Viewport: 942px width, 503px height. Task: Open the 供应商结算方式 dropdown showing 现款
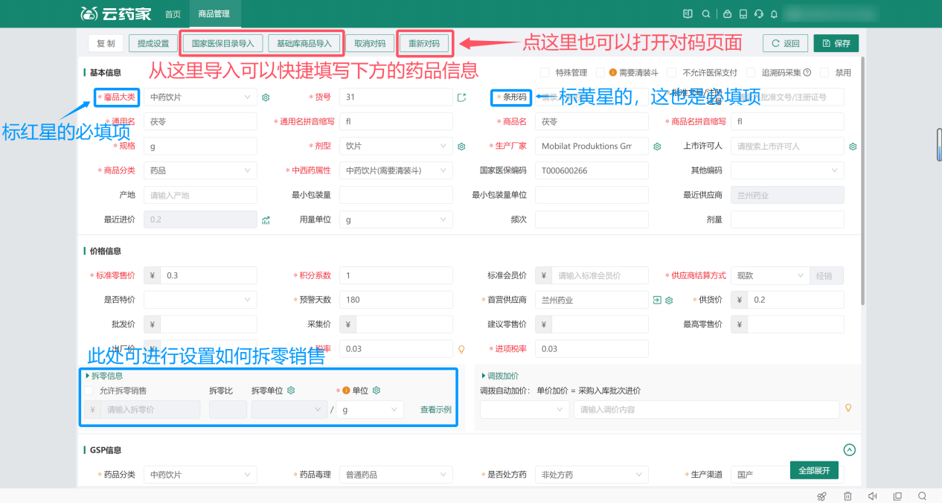click(769, 275)
